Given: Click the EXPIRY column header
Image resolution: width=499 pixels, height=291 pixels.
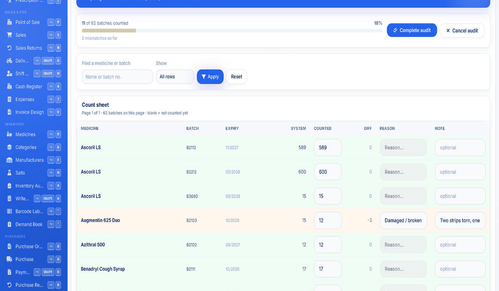Looking at the screenshot, I should point(232,128).
